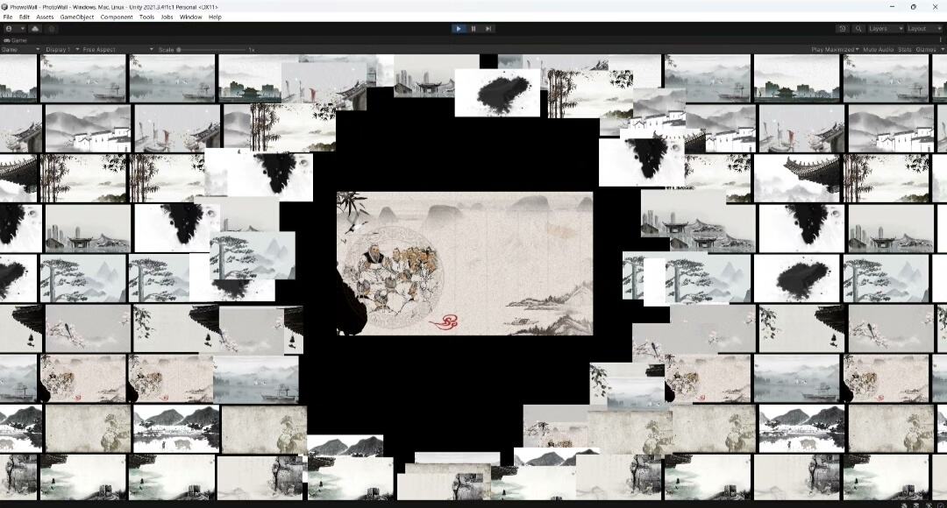Screen dimensions: 947x508
Task: Open Unity cloud services icon
Action: tap(35, 28)
